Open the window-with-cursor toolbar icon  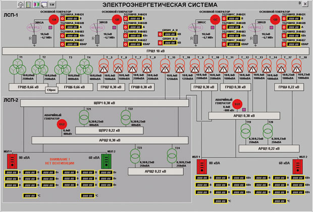tap(44, 5)
